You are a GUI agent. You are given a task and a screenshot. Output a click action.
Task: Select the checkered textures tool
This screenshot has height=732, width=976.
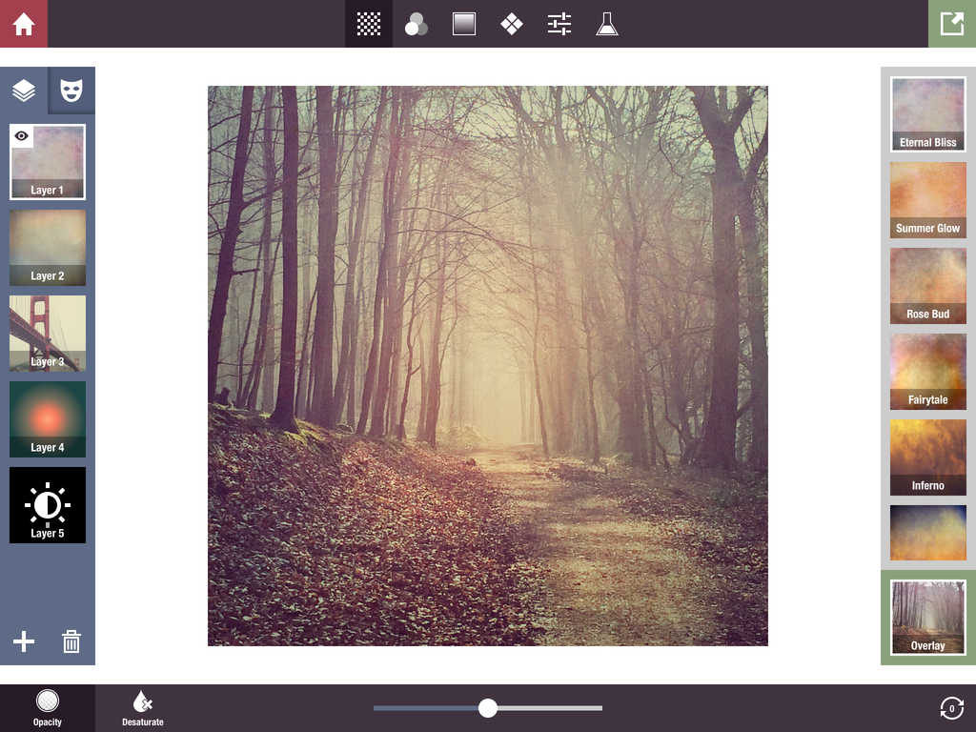[x=369, y=24]
